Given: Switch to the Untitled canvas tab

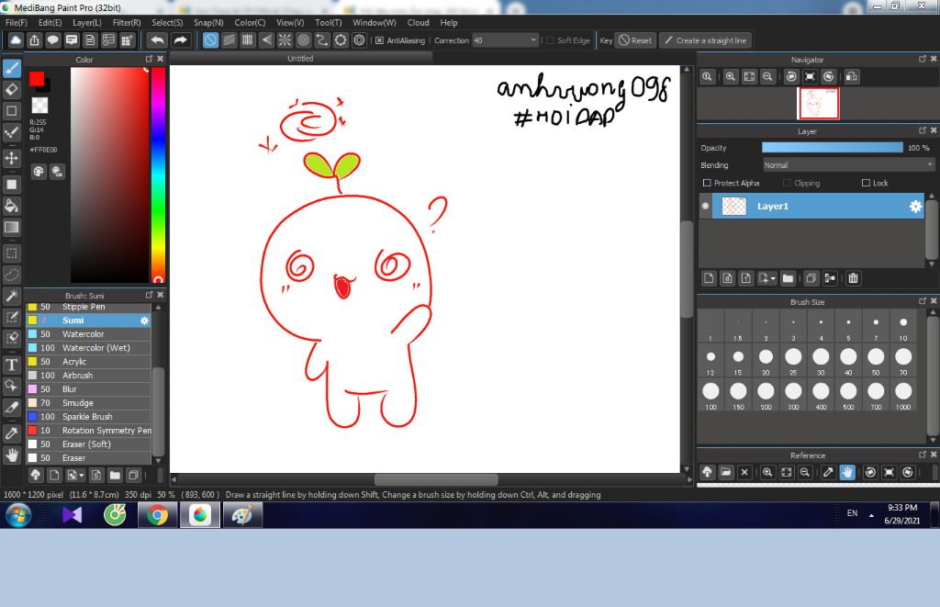Looking at the screenshot, I should click(x=300, y=58).
